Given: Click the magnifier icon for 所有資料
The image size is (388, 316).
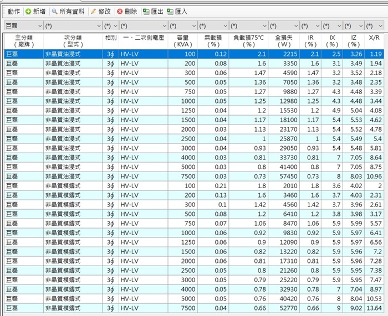Looking at the screenshot, I should pos(54,12).
